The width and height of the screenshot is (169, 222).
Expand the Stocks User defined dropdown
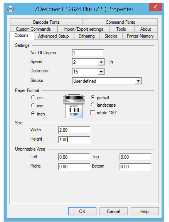138,81
